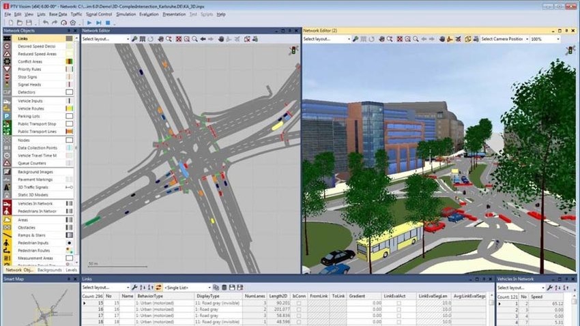The height and width of the screenshot is (326, 580).
Task: Select Vehicle Routes in Network Objects
Action: pyautogui.click(x=31, y=108)
